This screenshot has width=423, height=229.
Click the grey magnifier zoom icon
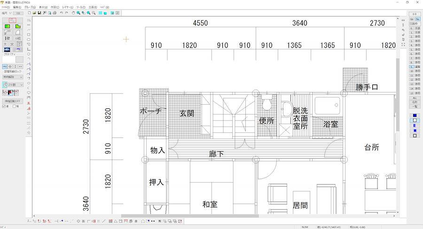tap(94, 13)
